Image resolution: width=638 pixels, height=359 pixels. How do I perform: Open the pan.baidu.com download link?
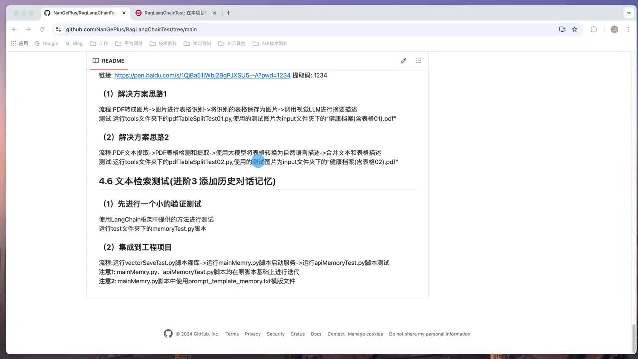202,75
